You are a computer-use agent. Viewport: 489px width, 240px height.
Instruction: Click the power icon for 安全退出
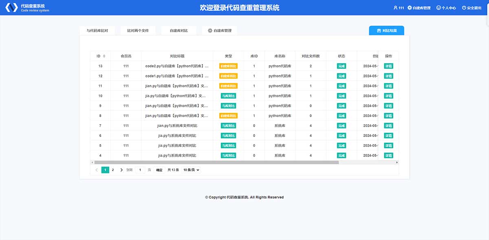464,8
